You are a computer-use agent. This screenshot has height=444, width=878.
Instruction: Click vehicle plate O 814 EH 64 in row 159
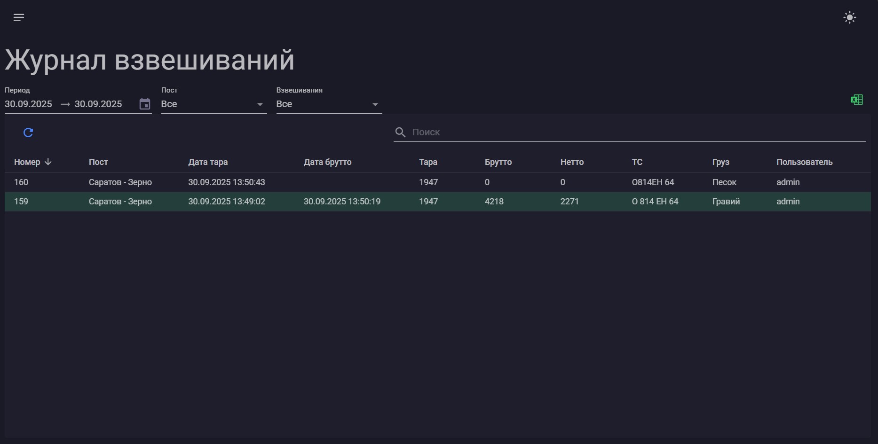(655, 202)
